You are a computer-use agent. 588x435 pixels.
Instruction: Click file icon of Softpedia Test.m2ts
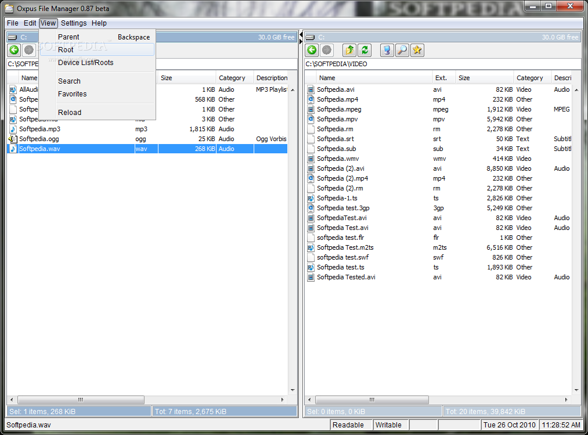click(311, 247)
